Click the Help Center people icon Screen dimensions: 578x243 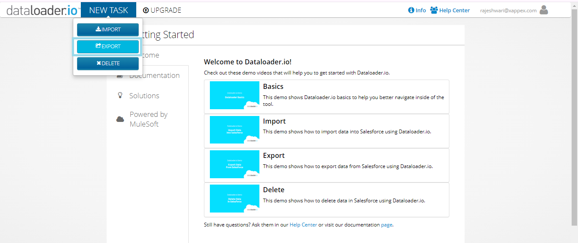click(434, 10)
